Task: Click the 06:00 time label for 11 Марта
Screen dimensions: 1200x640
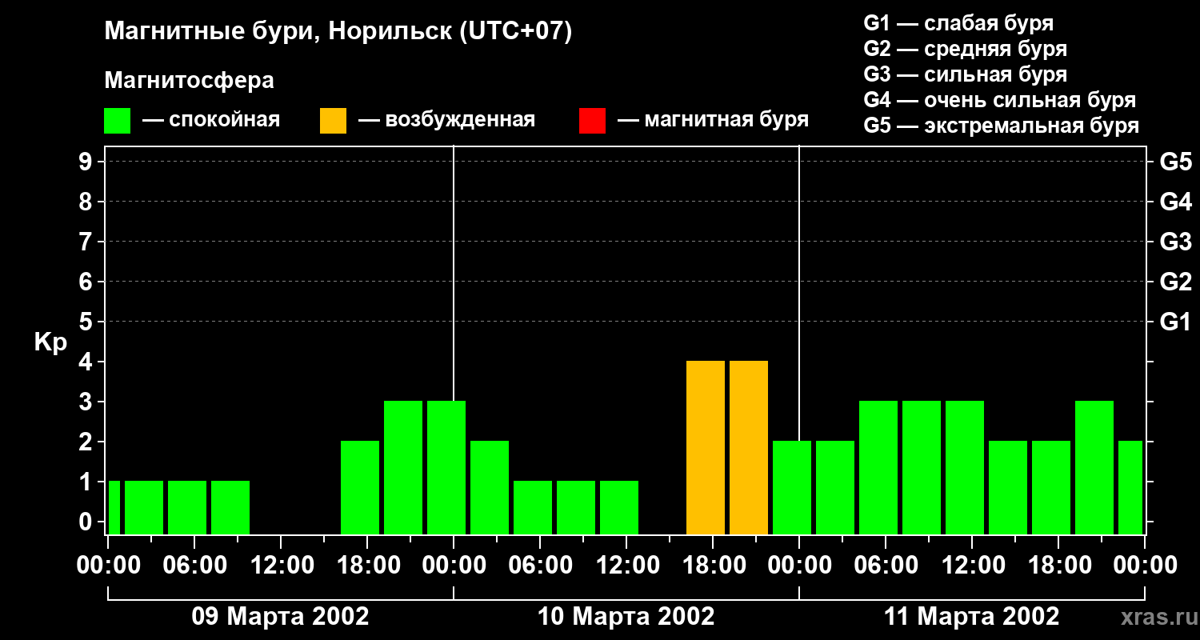Action: 886,566
